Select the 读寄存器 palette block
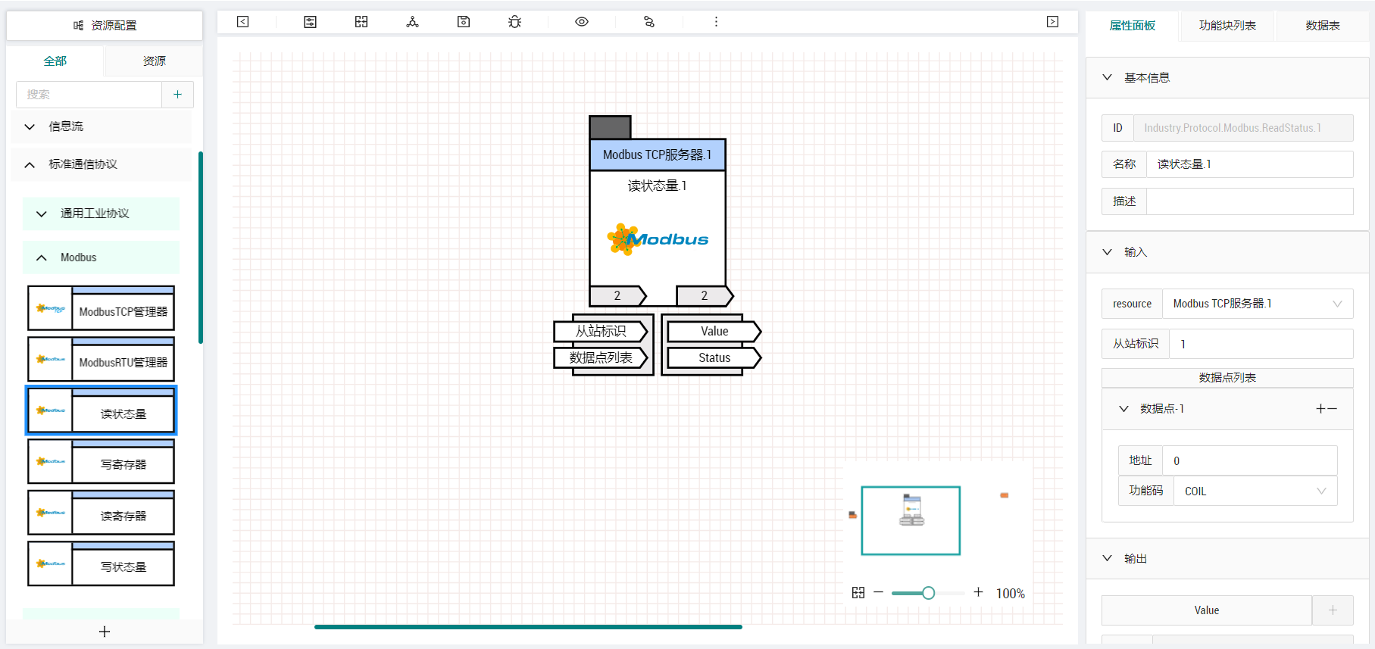Screen dimensions: 1375x649 102,513
